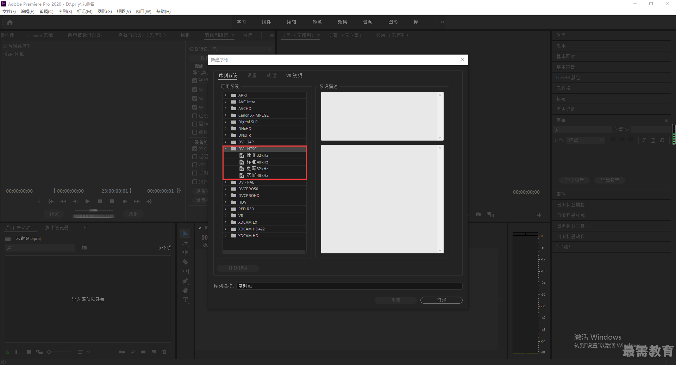Image resolution: width=676 pixels, height=365 pixels.
Task: Select the Ripple Edit tool
Action: [185, 252]
